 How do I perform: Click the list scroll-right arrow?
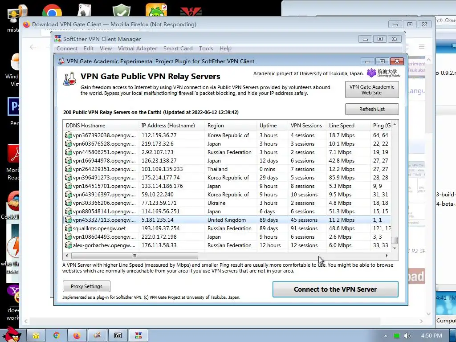point(387,256)
